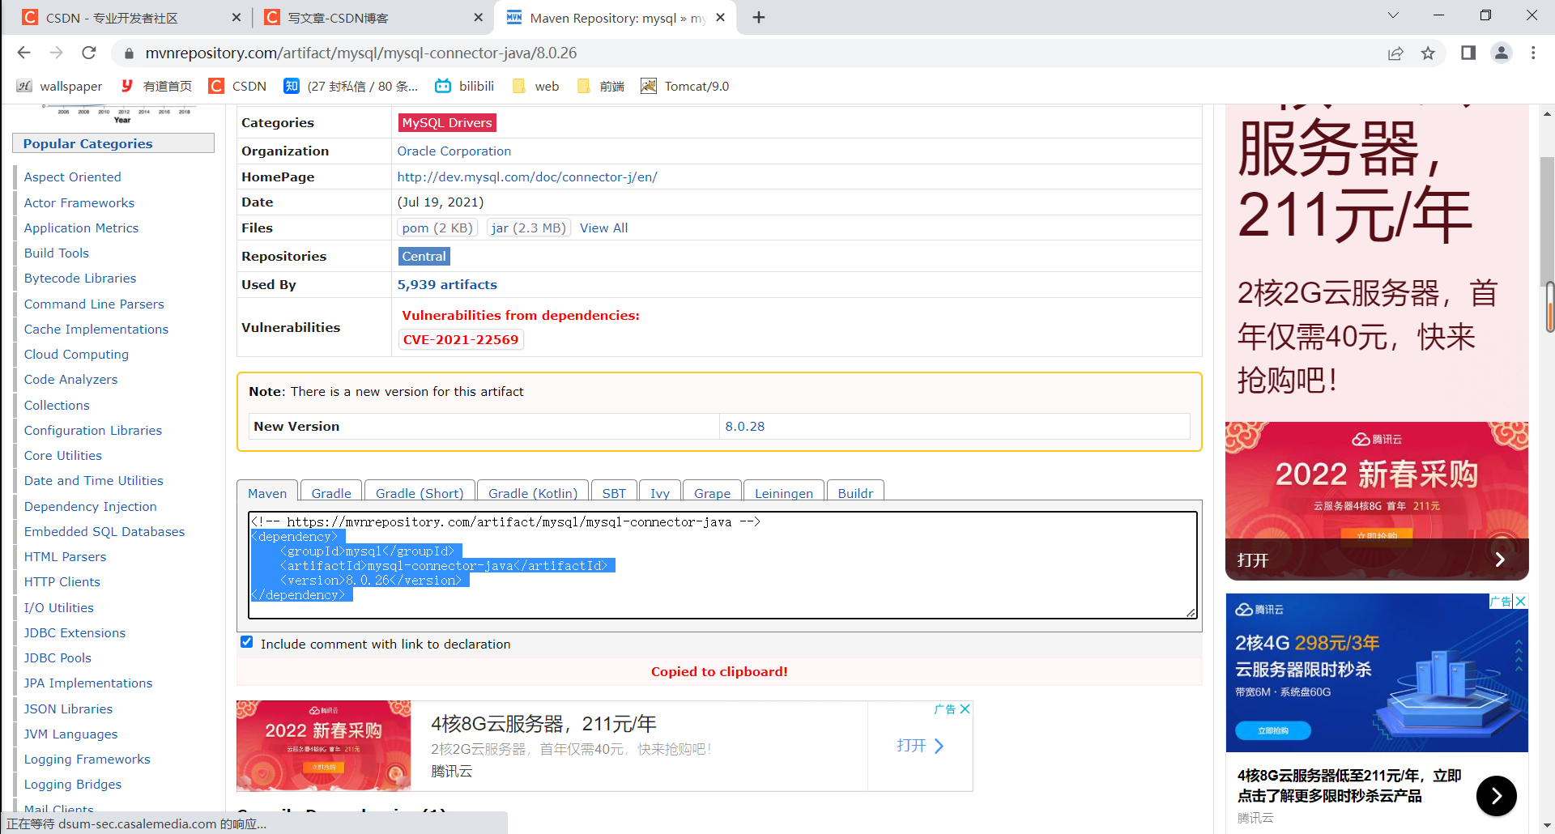The image size is (1555, 834).
Task: Select the Gradle (Kotlin) snippet tab
Action: pos(533,492)
